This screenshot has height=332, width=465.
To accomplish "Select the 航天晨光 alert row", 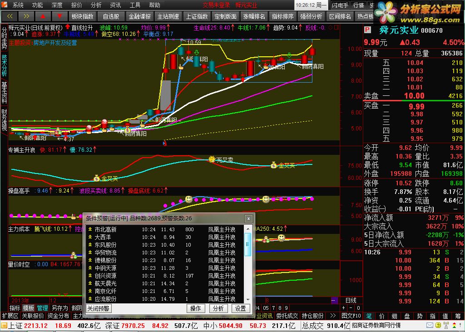I will [x=165, y=283].
